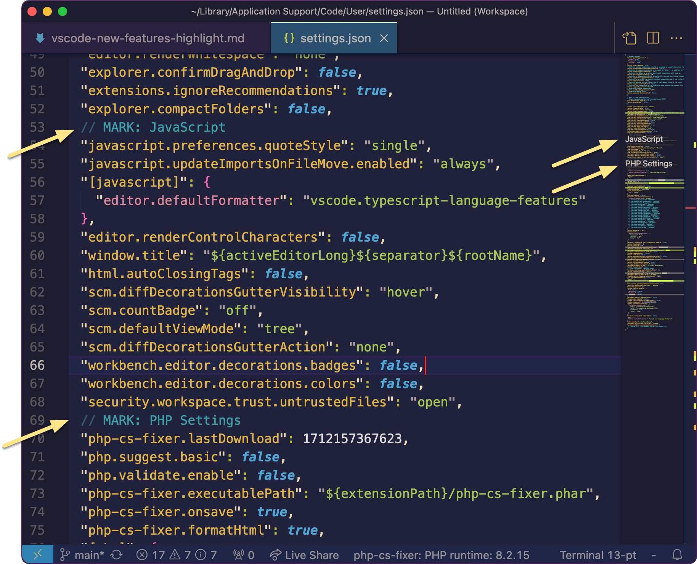697x564 pixels.
Task: Click the JSON braces icon on settings.json tab
Action: tap(289, 38)
